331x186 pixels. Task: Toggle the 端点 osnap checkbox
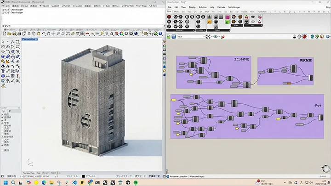coord(3,114)
